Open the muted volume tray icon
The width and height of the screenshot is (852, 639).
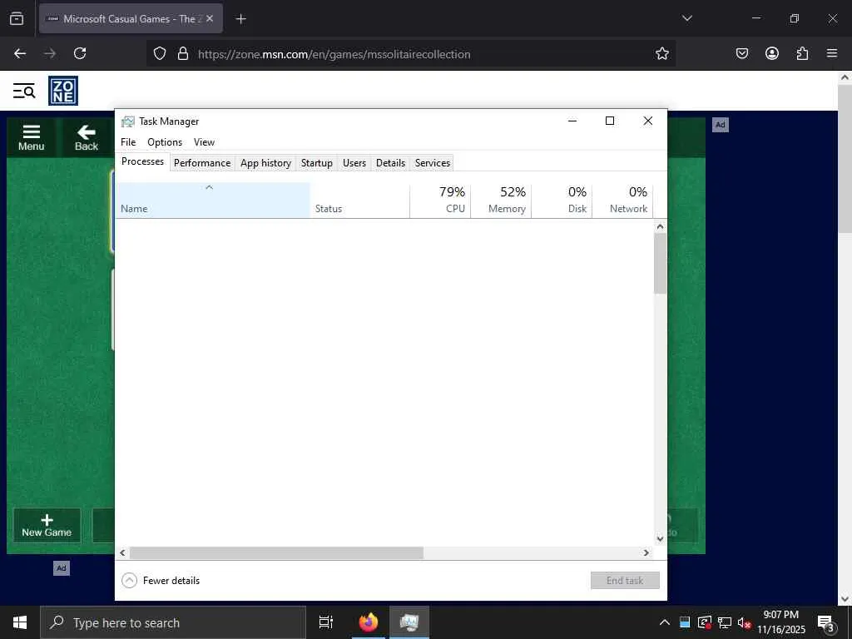745,622
